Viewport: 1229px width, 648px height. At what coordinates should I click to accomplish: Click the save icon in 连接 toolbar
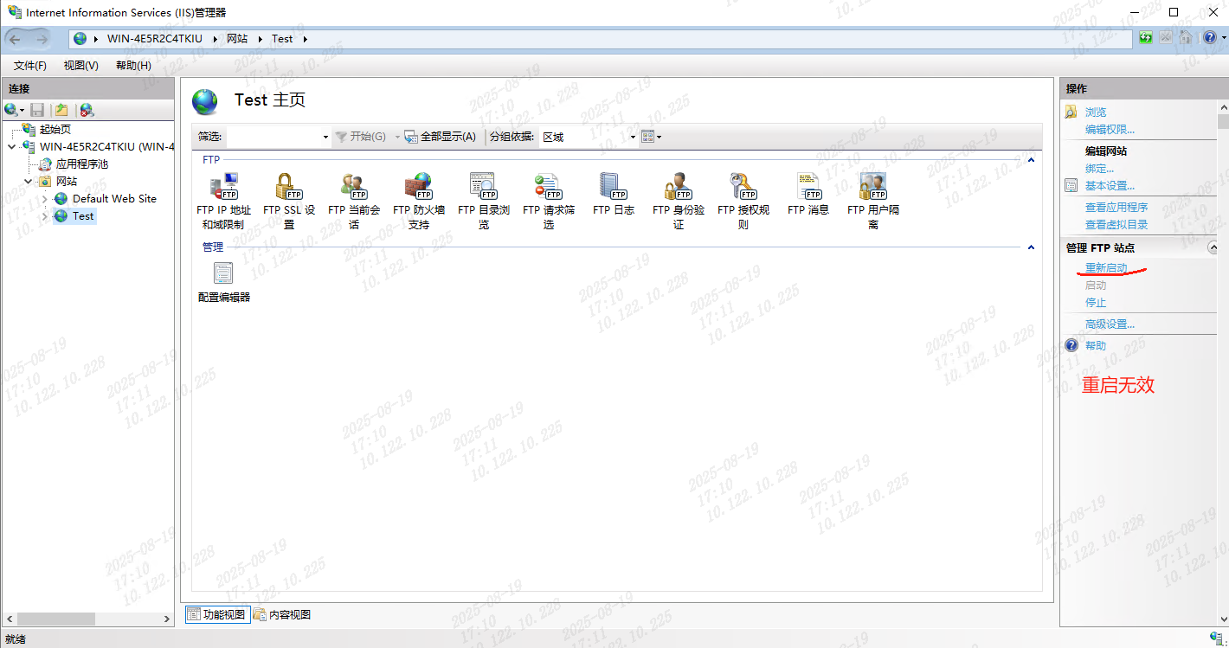[x=37, y=110]
